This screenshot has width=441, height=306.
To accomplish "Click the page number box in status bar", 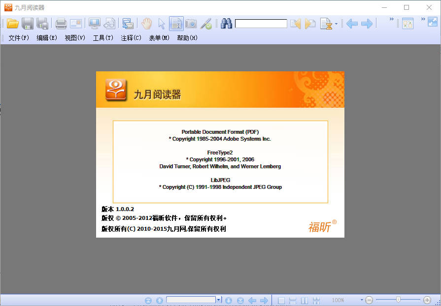I will [x=191, y=300].
